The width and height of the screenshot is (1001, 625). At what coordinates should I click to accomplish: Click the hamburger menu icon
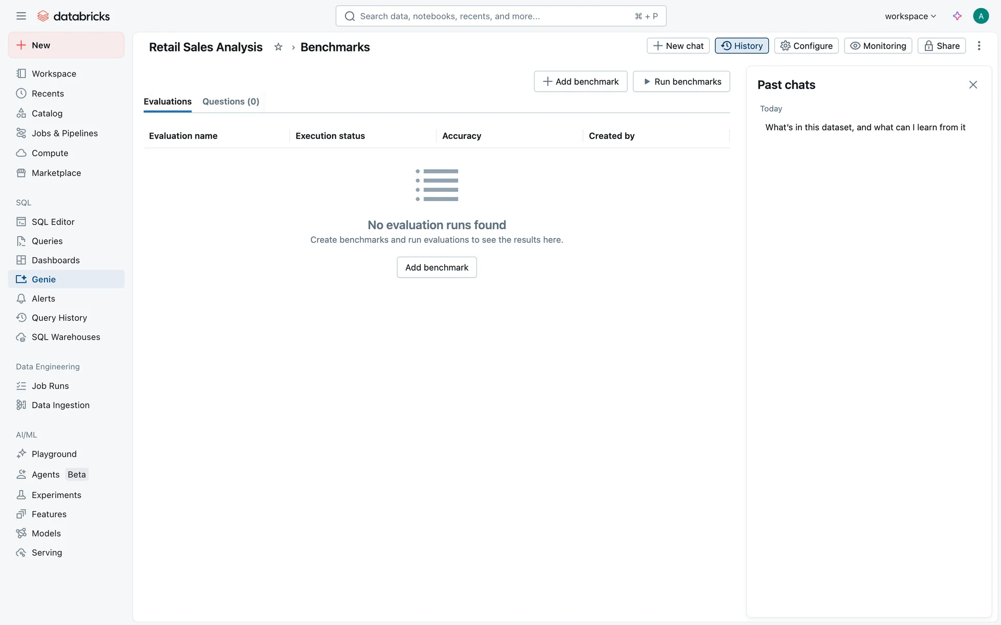(21, 16)
